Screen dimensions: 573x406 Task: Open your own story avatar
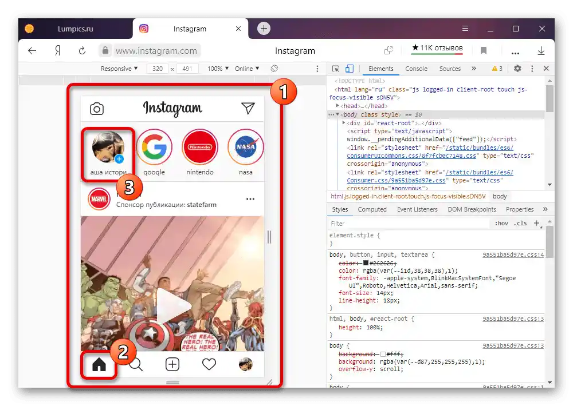coord(108,147)
